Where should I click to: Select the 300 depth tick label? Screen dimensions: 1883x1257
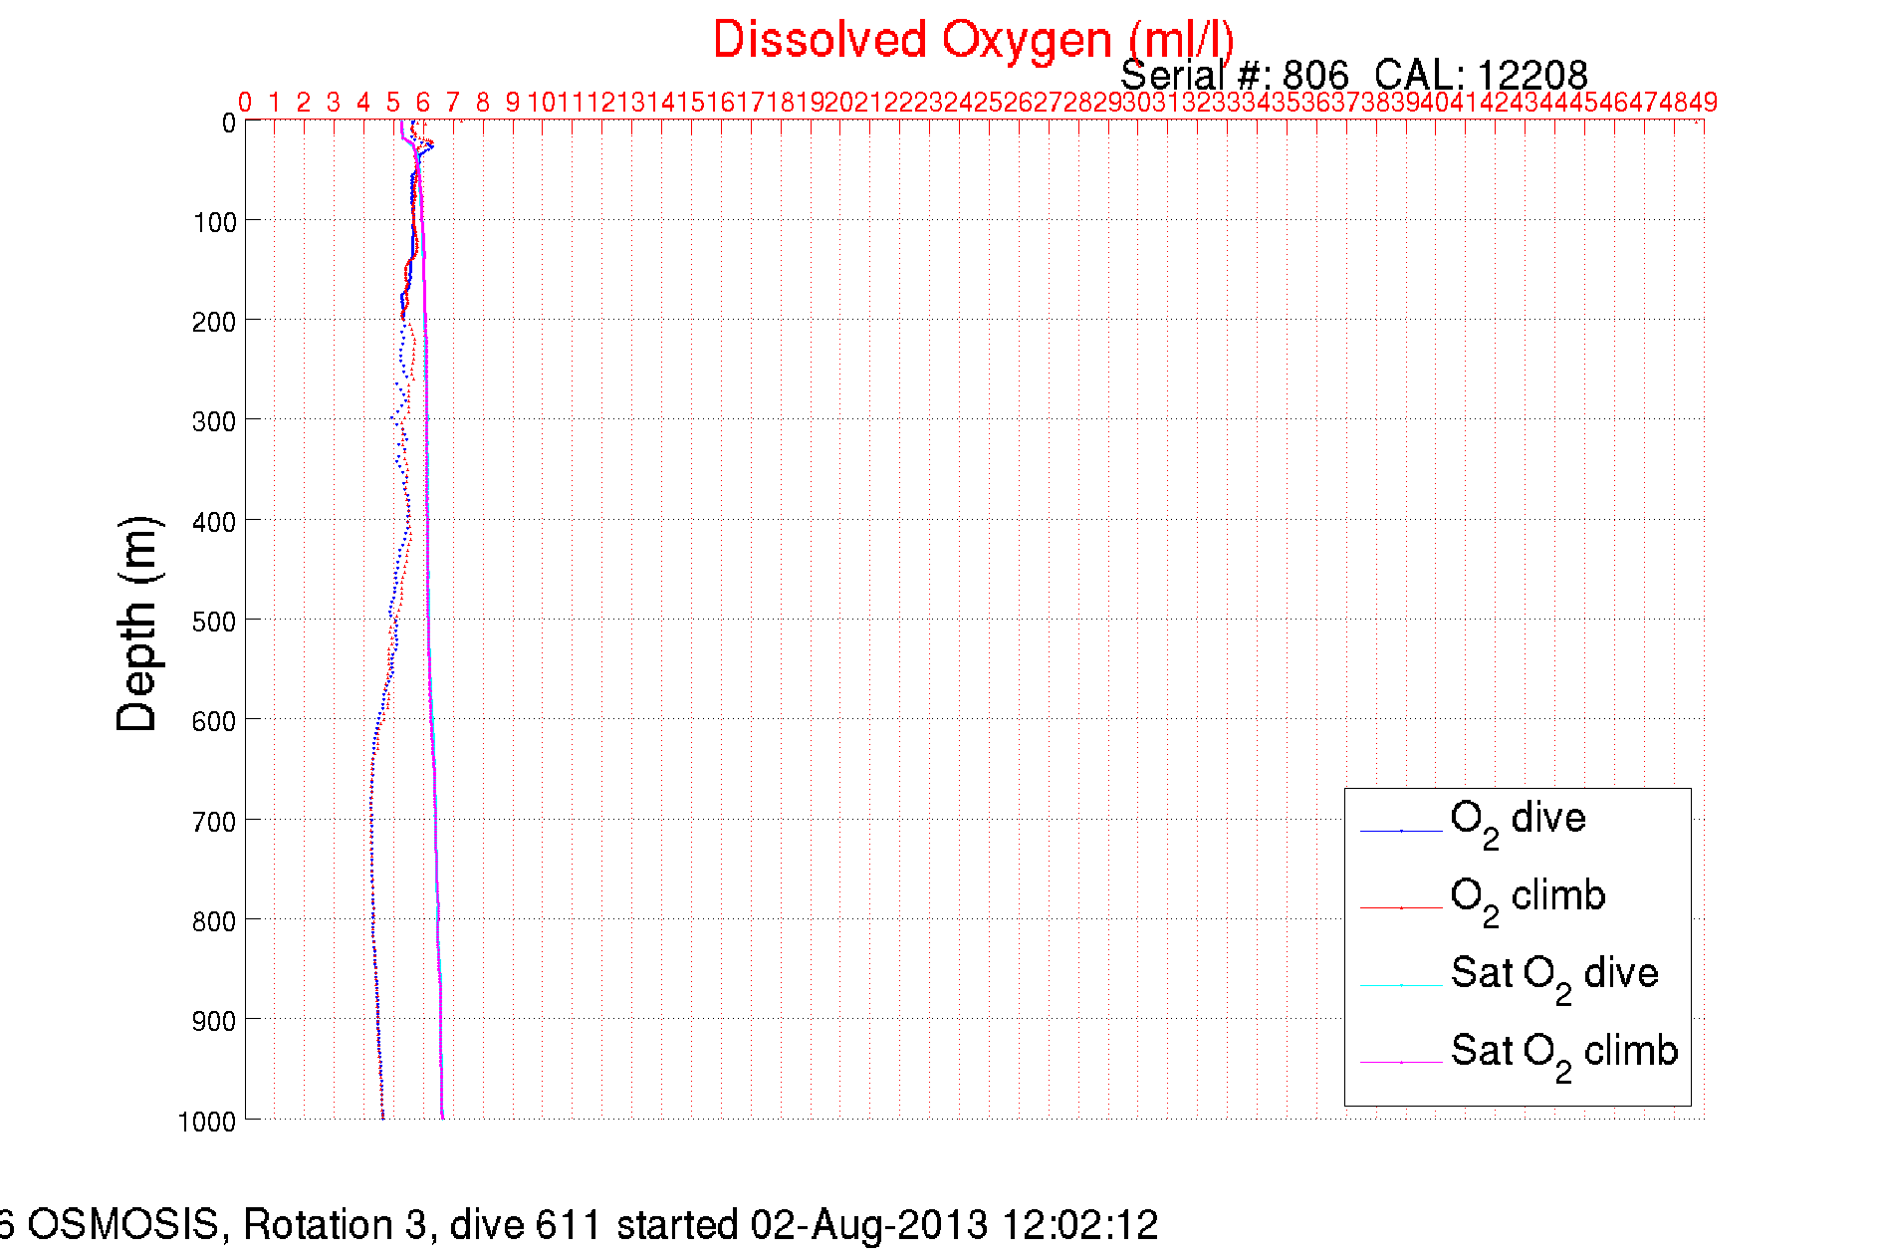point(214,421)
